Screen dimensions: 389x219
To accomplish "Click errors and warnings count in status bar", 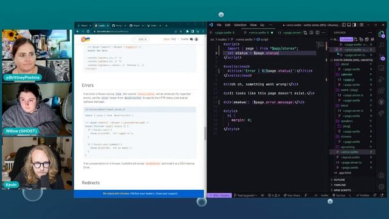I will click(274, 195).
